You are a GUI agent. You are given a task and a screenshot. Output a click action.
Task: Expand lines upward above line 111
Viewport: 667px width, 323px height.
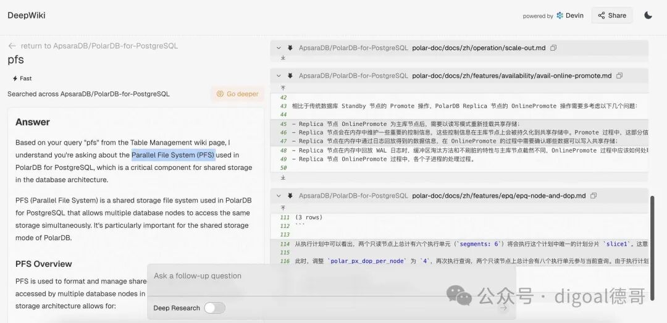coord(283,208)
